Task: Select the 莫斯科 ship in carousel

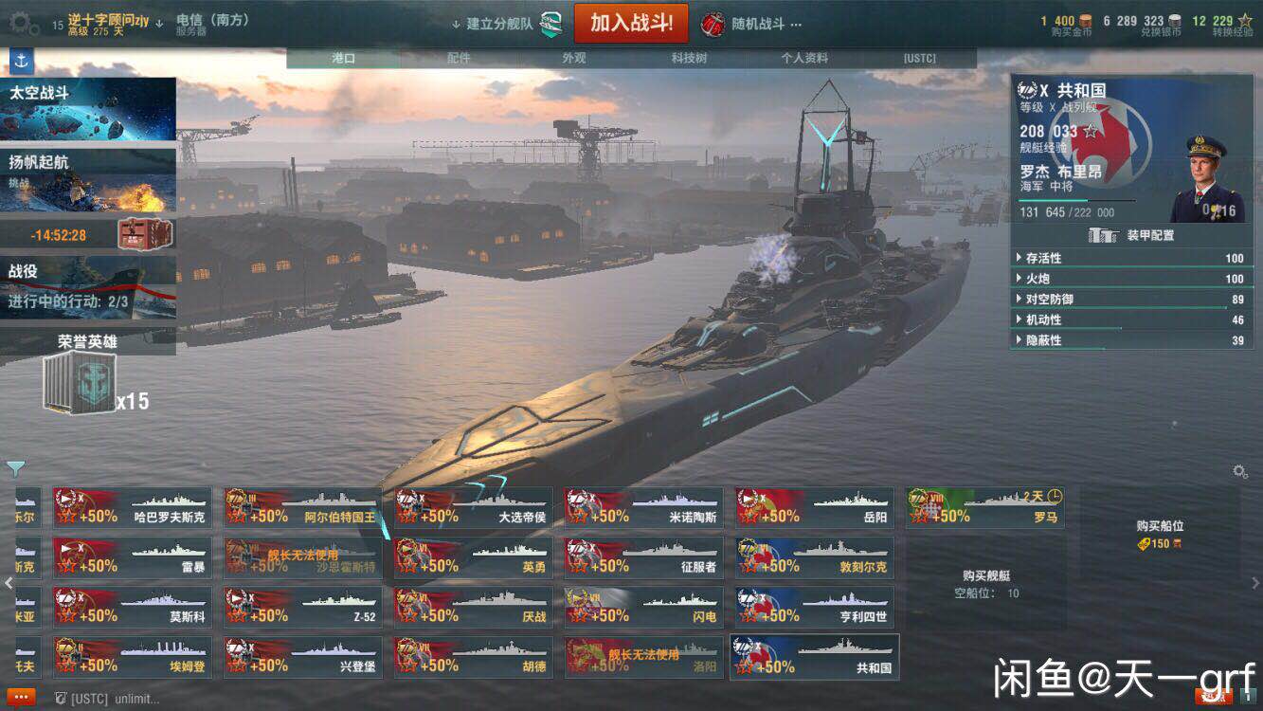Action: (x=133, y=607)
